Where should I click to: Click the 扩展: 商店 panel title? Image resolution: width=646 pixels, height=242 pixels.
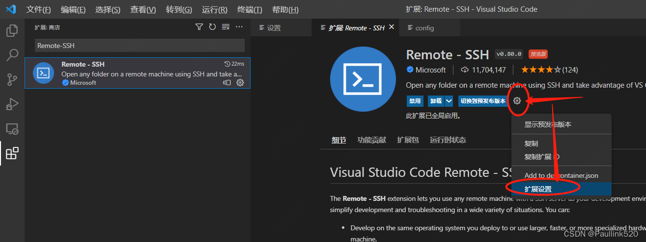[x=47, y=27]
